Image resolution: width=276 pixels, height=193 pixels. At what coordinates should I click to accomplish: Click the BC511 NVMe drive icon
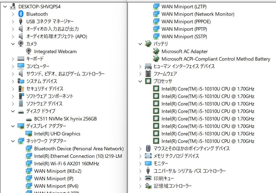(29, 120)
